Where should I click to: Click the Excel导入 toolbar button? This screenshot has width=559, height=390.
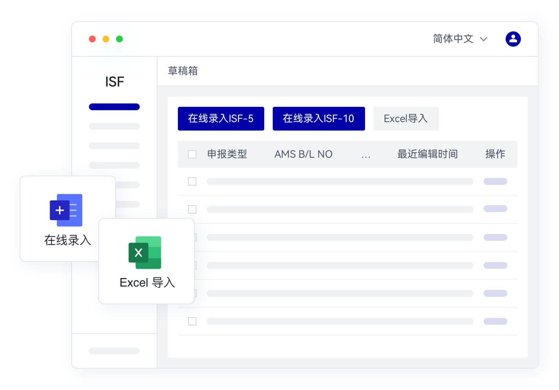(406, 118)
